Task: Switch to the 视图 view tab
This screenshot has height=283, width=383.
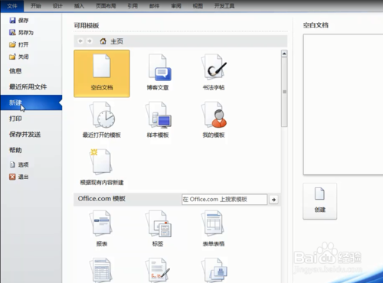Action: [x=198, y=6]
